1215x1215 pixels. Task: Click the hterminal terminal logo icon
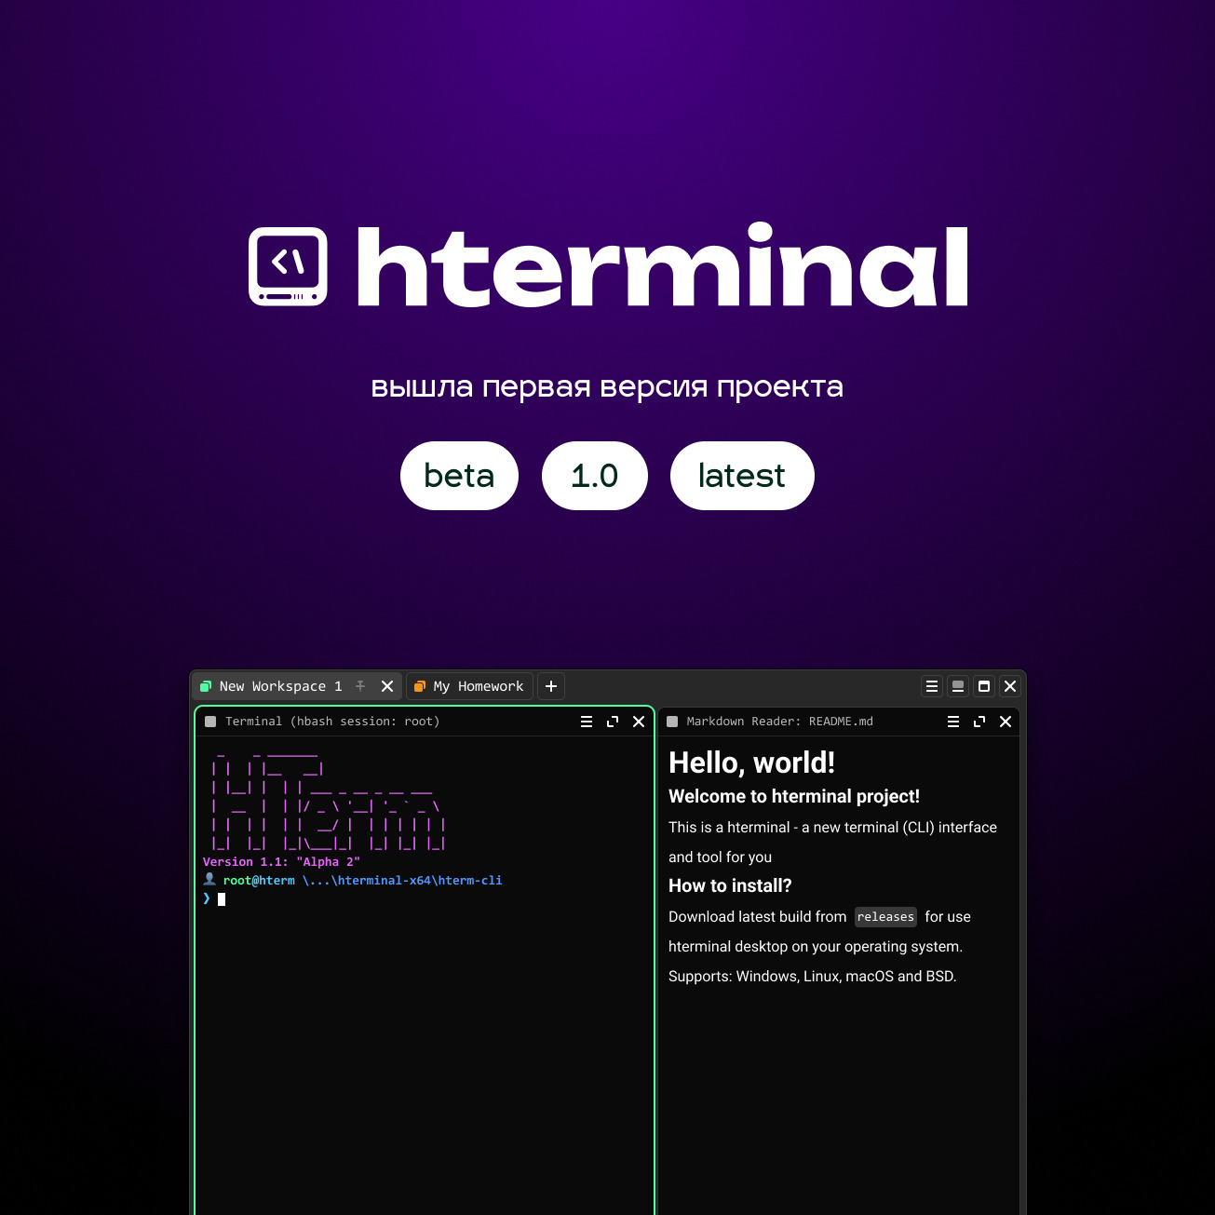coord(289,266)
